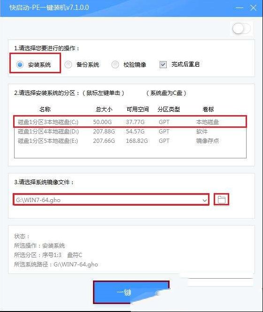Select partition 磁盘1分区3本地磁盘(C:)
This screenshot has width=263, height=312.
tap(130, 122)
